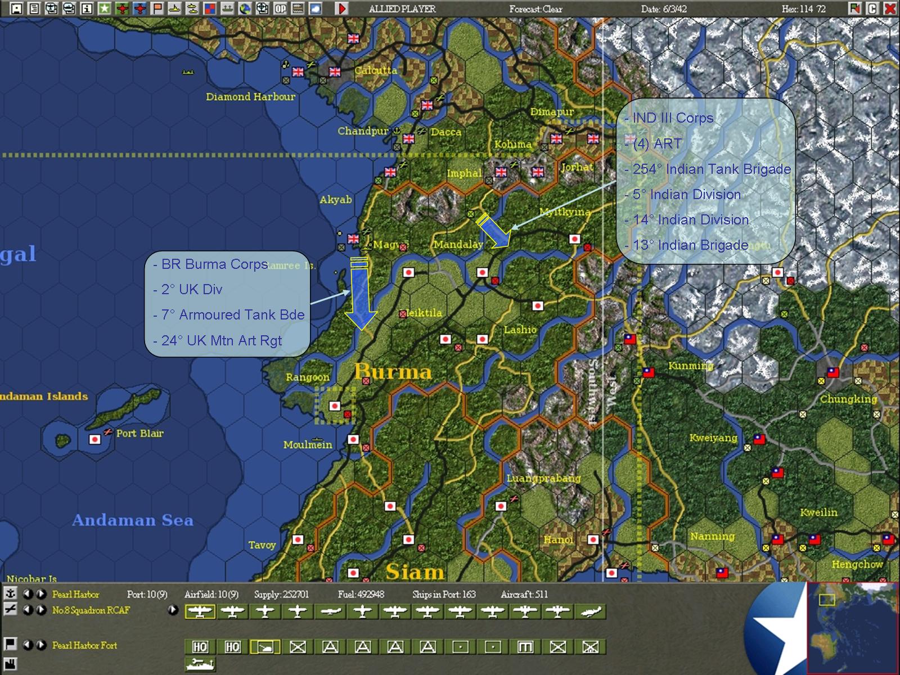The width and height of the screenshot is (900, 675).
Task: Click the factory industry icon
Action: (10, 663)
